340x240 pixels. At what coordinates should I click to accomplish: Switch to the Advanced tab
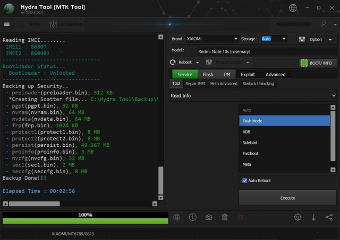click(x=275, y=74)
